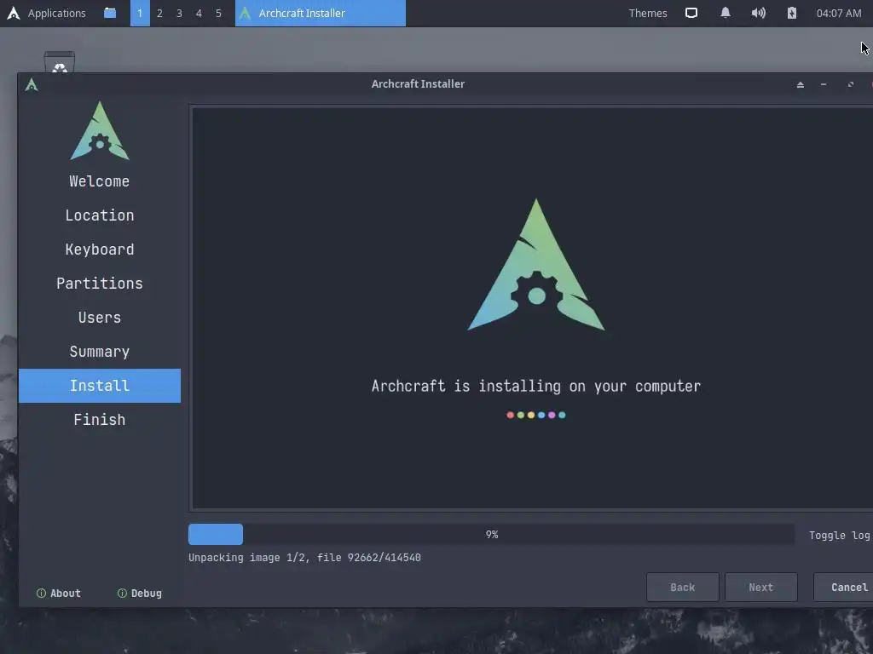Select the Summary step in the sidebar
This screenshot has height=654, width=873.
[x=100, y=352]
